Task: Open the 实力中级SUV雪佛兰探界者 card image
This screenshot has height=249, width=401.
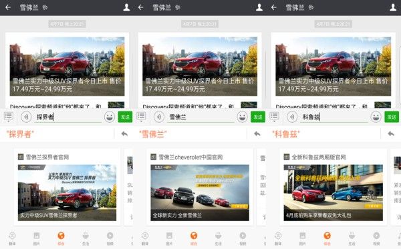Action: coord(67,192)
